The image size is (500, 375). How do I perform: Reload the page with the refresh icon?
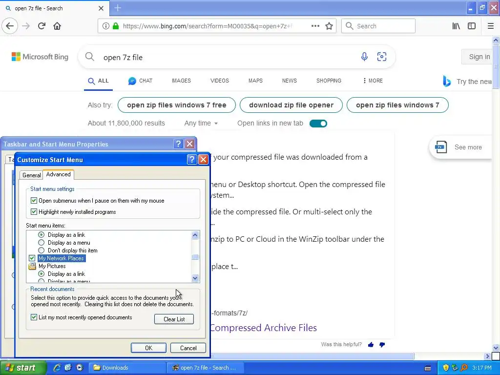tap(42, 26)
